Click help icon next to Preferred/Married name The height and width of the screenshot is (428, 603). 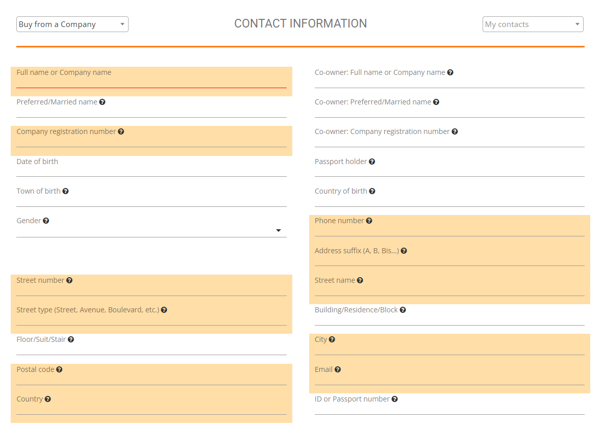(103, 102)
